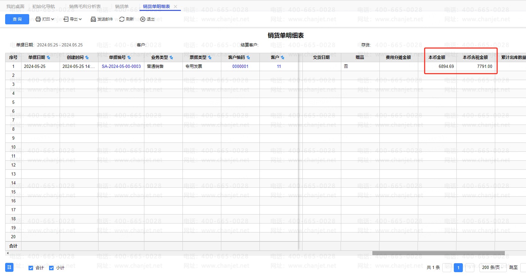Switch to the 销售毛利分析表 tab
The height and width of the screenshot is (276, 526).
pyautogui.click(x=85, y=6)
